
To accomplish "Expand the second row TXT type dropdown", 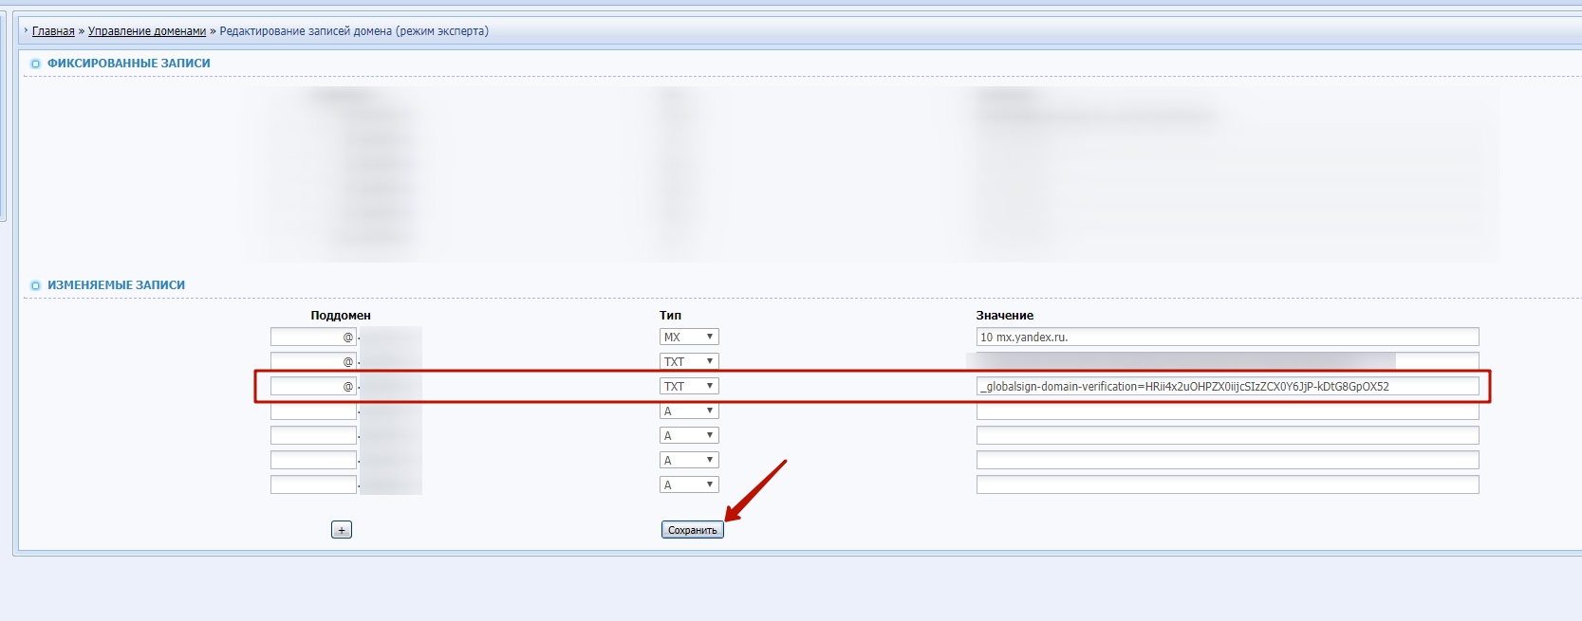I will pyautogui.click(x=689, y=361).
